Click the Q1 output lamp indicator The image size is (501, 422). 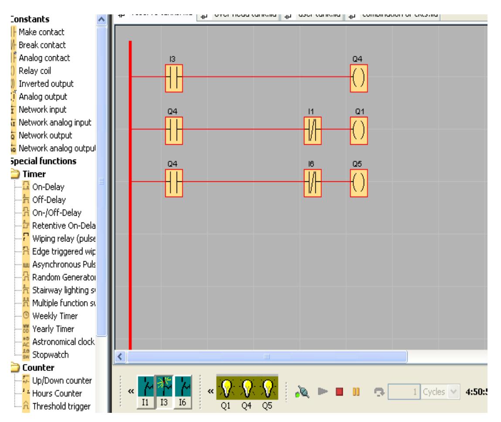tap(226, 388)
